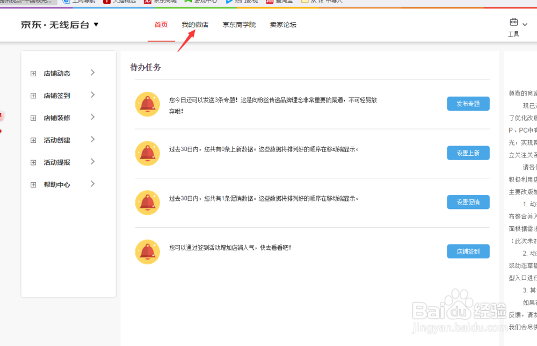Screen dimensions: 537x346
Task: Expand the 工具 dropdown chevron
Action: coord(525,25)
